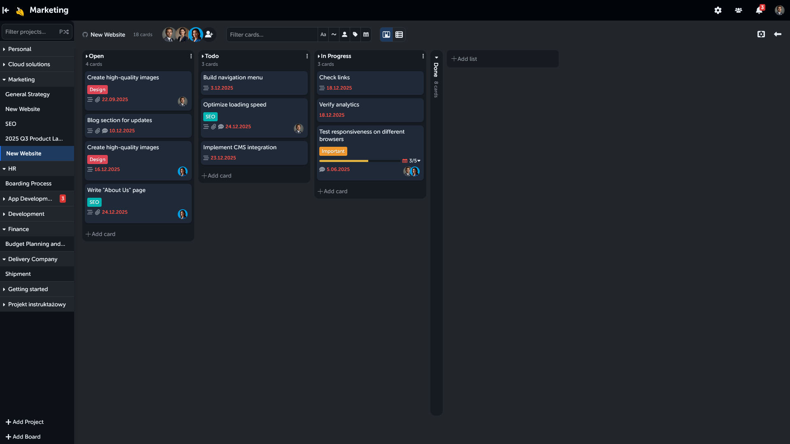Collapse the Marketing project group

[x=4, y=79]
